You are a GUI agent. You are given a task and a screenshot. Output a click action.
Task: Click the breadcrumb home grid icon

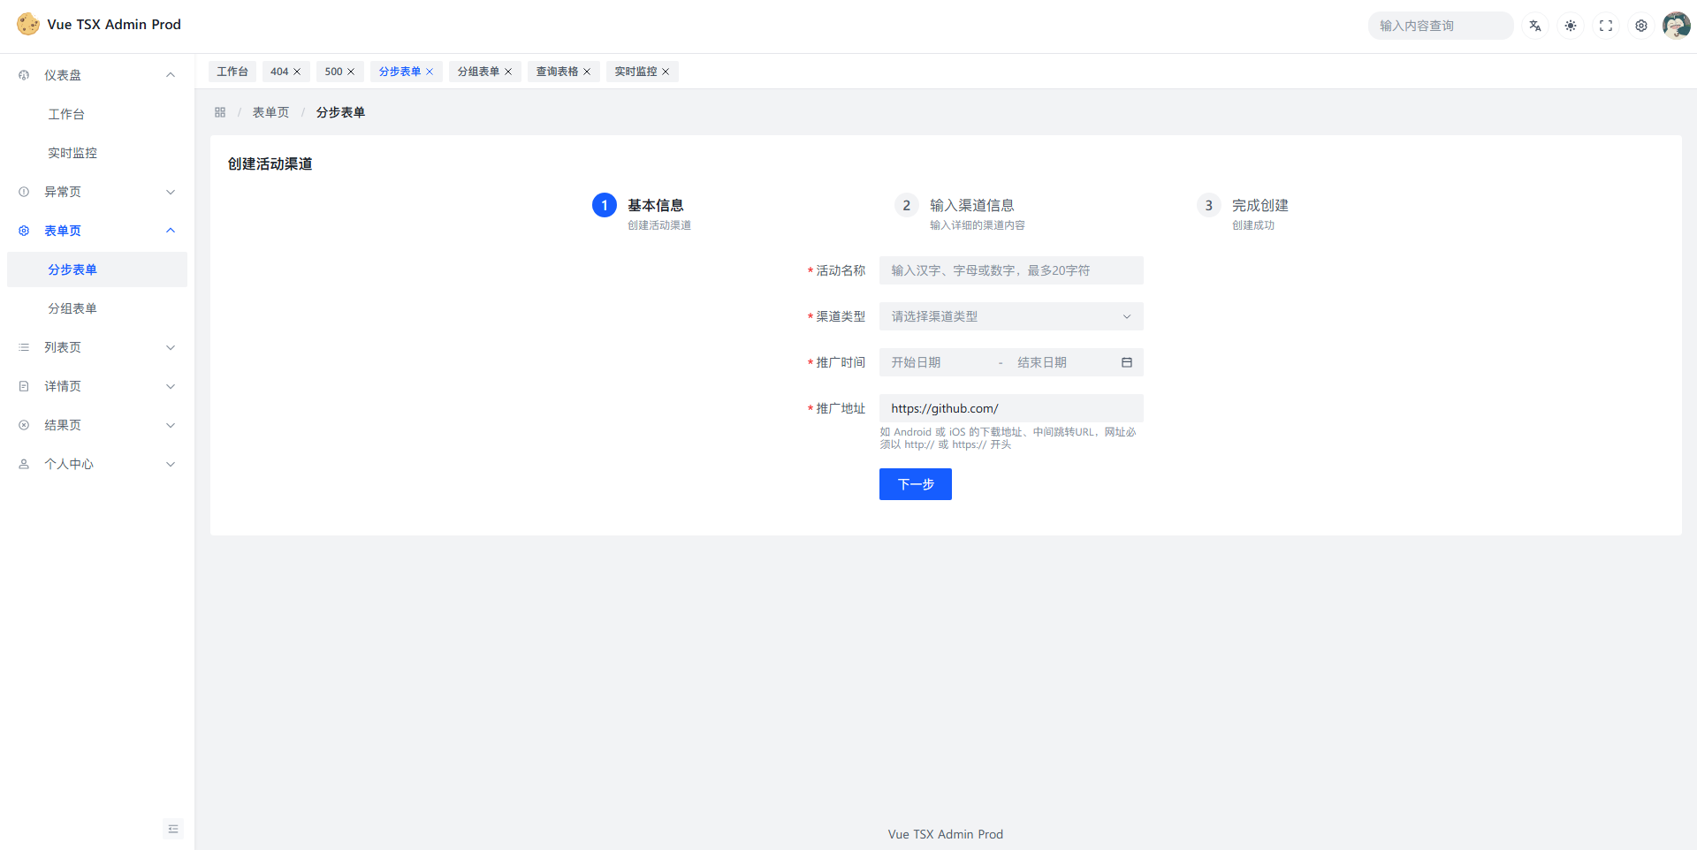click(x=220, y=112)
